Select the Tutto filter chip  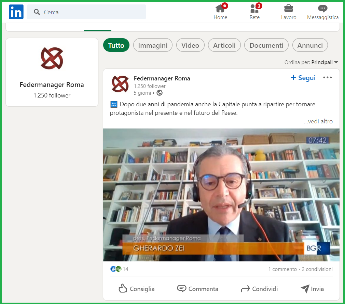coord(116,45)
